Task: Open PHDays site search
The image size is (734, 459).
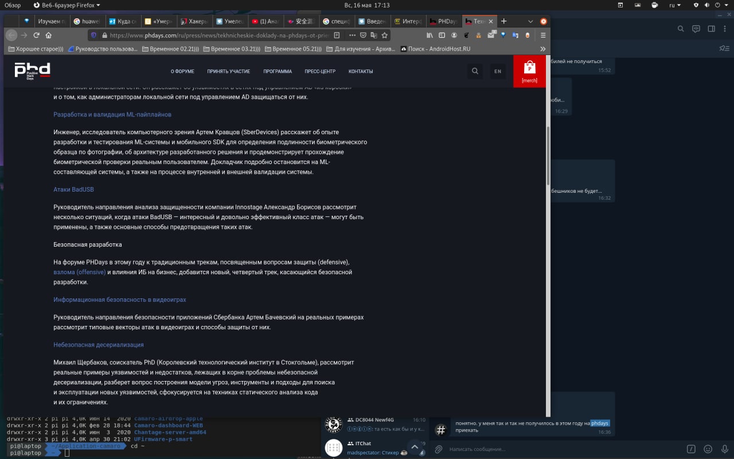Action: tap(475, 71)
